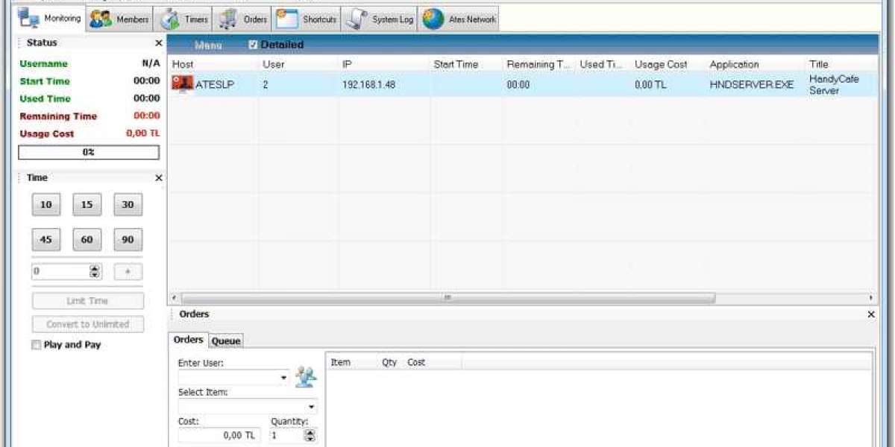The width and height of the screenshot is (895, 447).
Task: Open Members via the people icon
Action: (x=101, y=19)
